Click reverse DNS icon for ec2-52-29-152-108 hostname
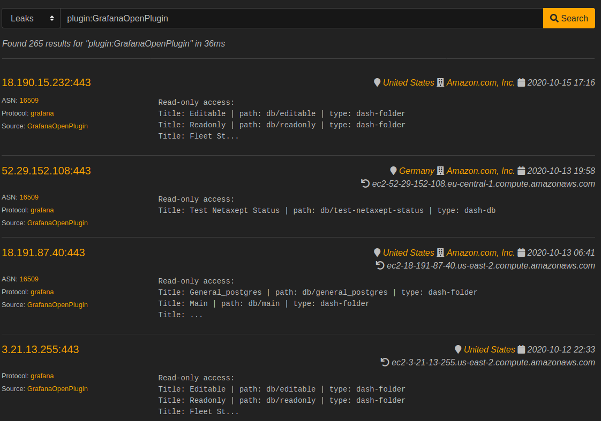The height and width of the screenshot is (421, 601). point(365,183)
